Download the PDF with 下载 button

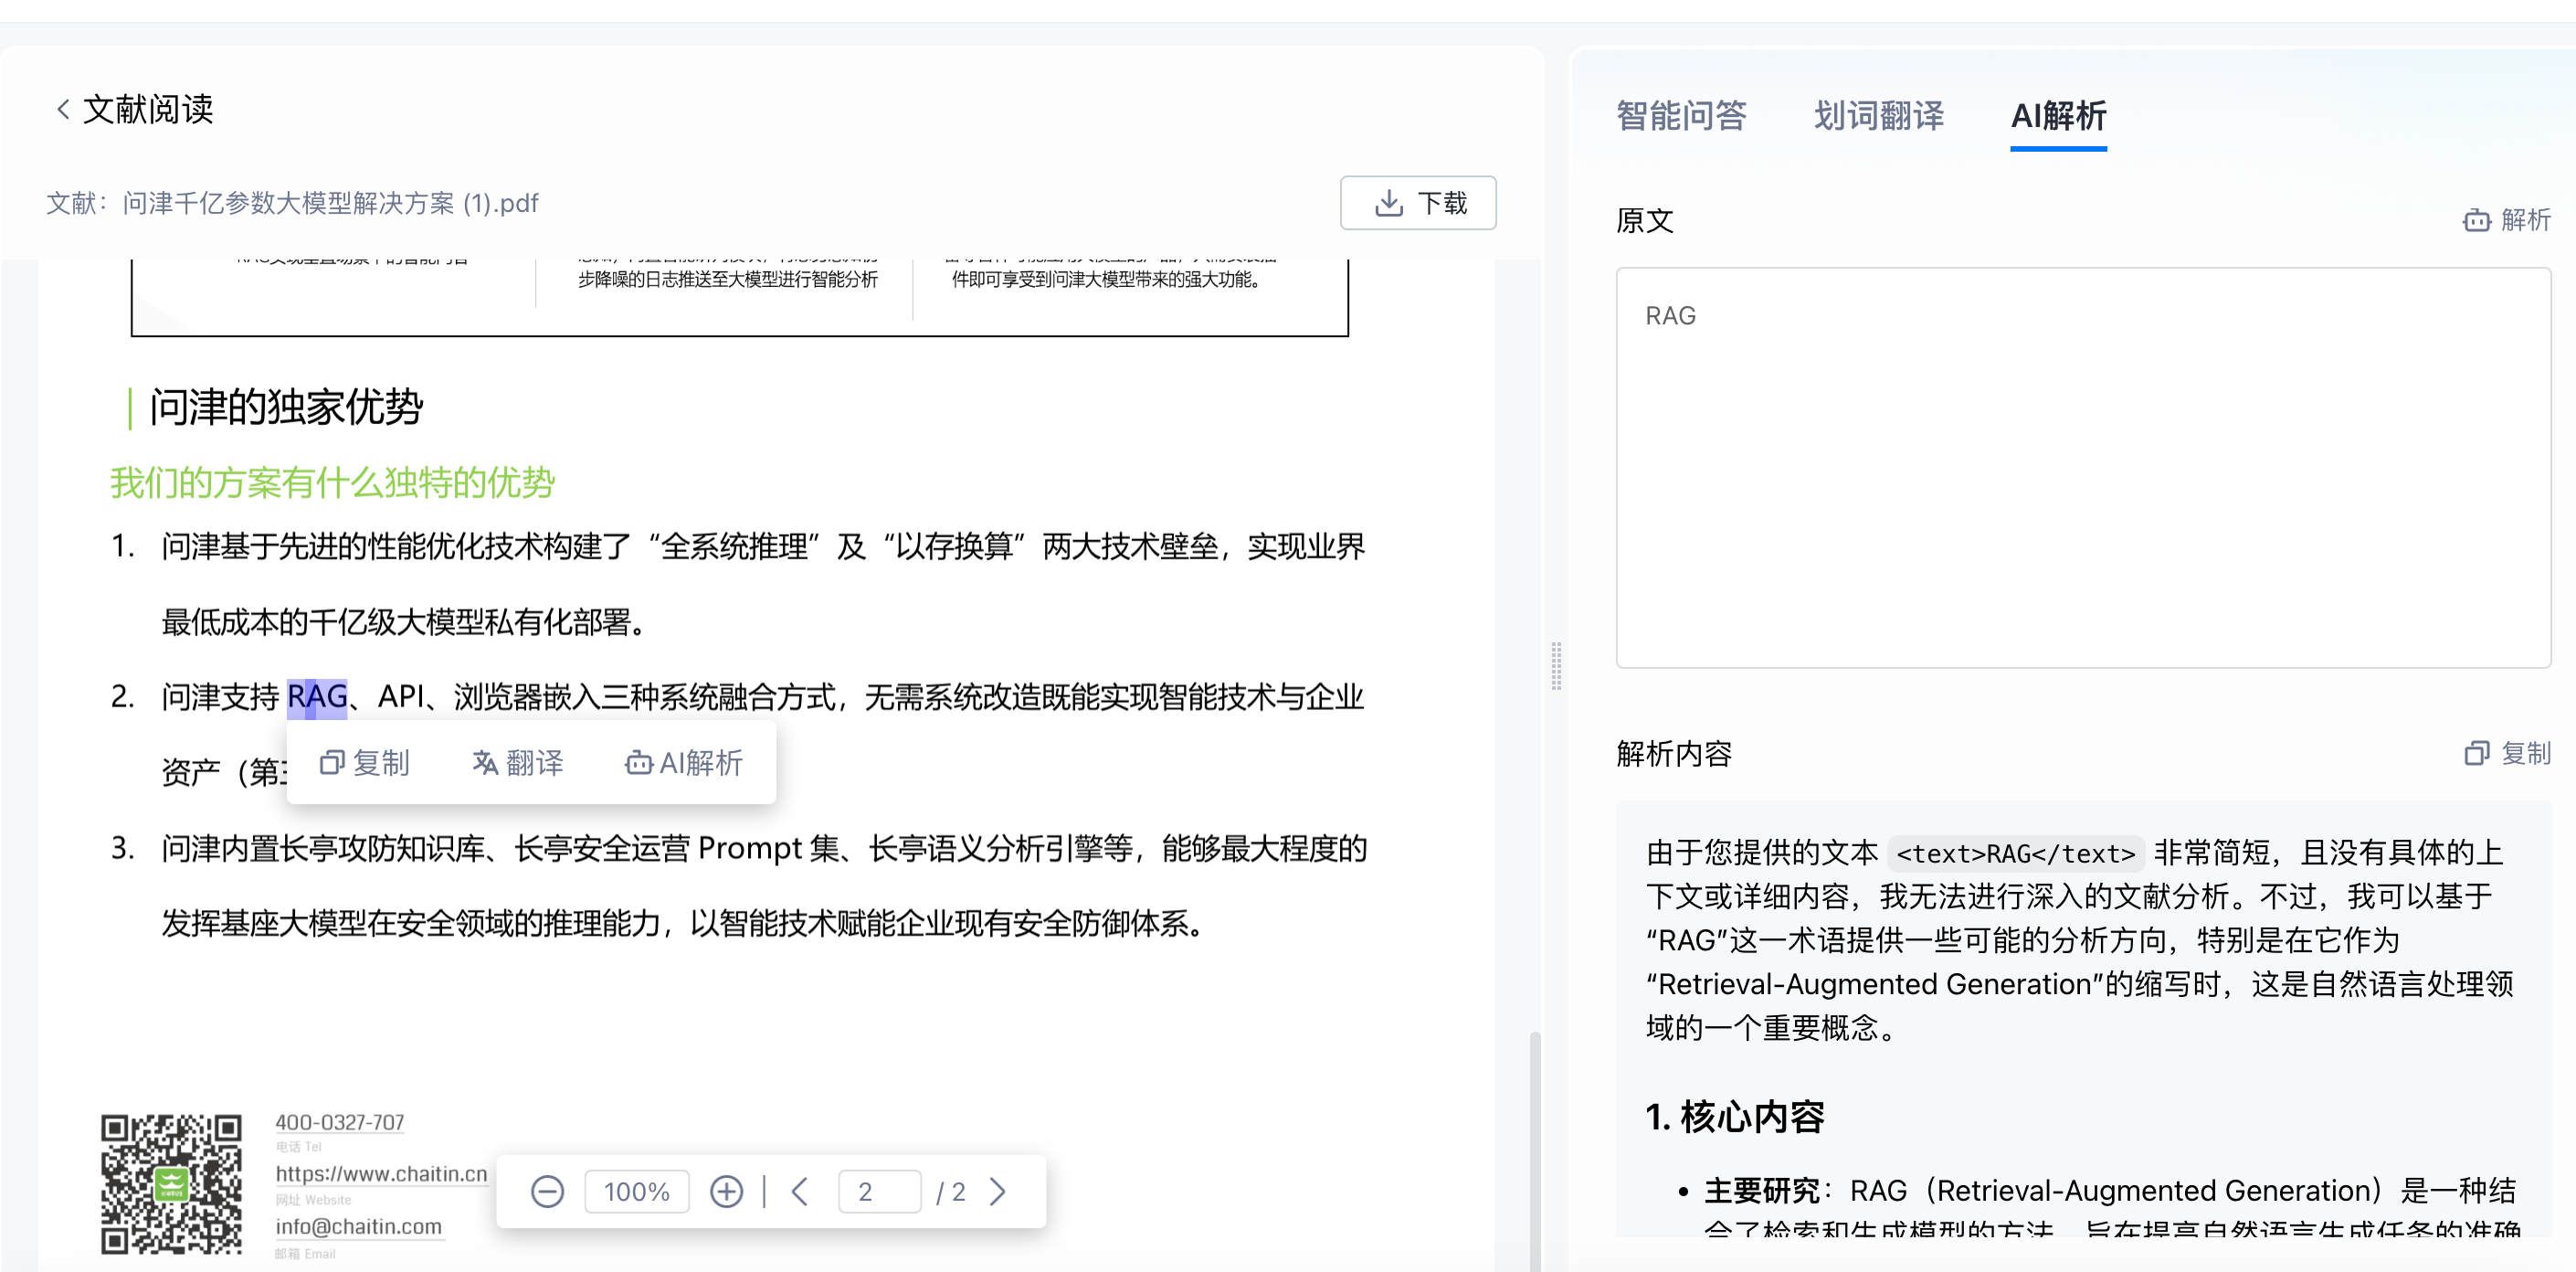(1417, 203)
